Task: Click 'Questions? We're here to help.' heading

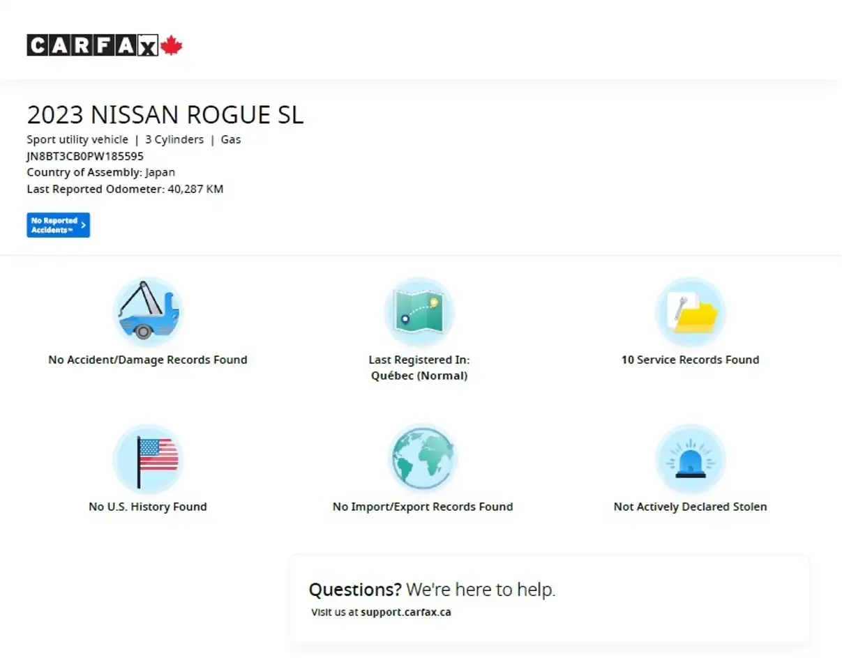Action: pos(433,590)
